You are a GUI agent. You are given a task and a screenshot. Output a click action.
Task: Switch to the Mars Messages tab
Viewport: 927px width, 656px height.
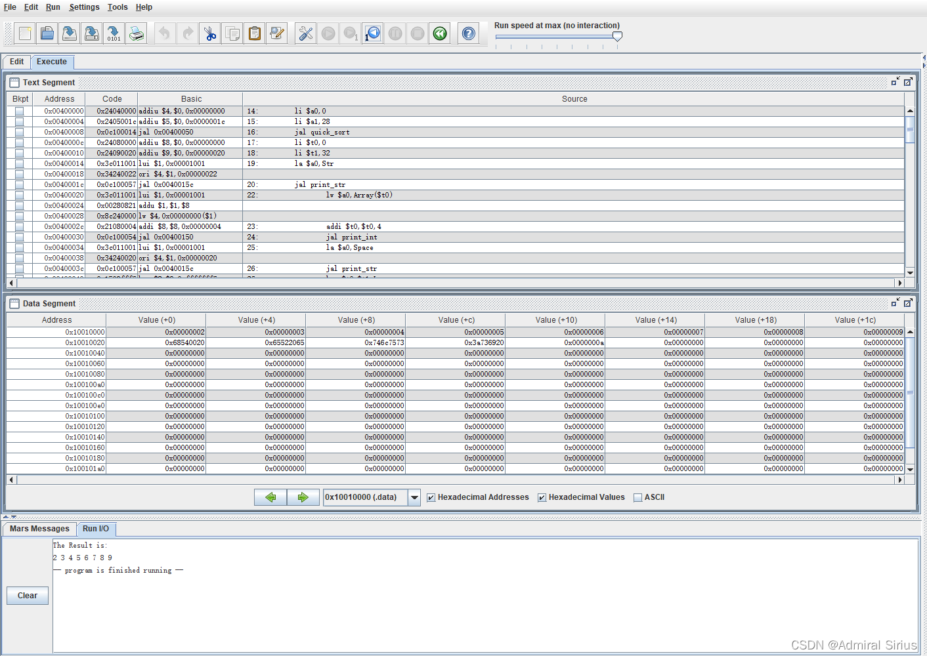[x=39, y=529]
